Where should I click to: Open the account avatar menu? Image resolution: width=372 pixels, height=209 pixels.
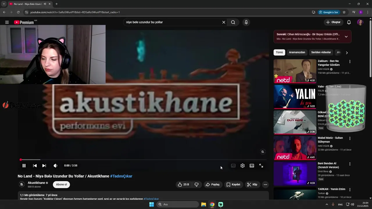point(360,22)
